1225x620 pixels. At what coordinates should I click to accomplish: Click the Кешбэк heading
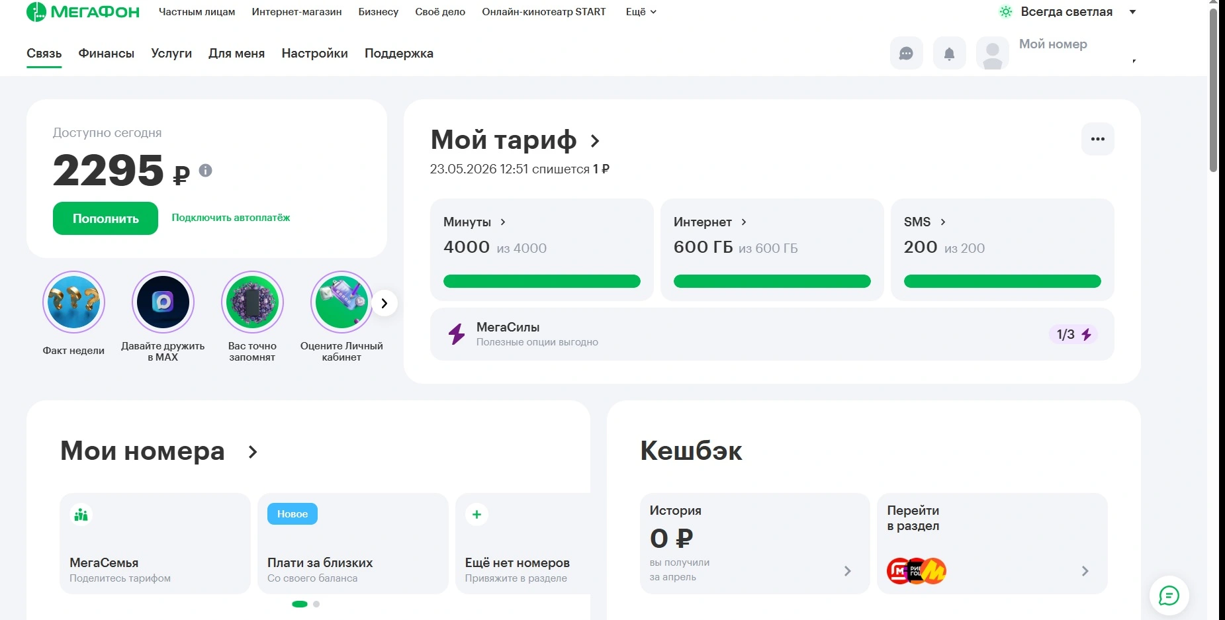[x=691, y=451]
